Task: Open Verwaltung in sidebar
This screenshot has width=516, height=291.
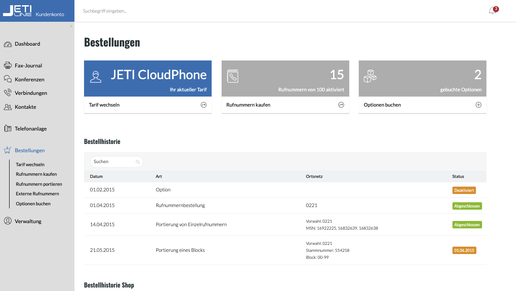Action: (x=28, y=221)
